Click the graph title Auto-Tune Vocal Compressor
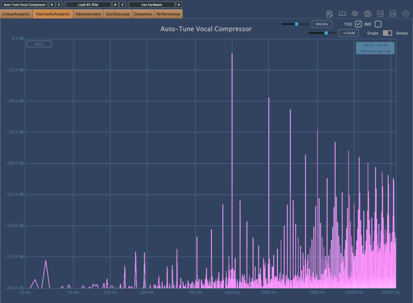 (206, 29)
